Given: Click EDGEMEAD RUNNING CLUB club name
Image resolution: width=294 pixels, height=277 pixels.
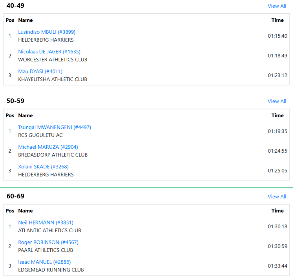Looking at the screenshot, I should (51, 270).
